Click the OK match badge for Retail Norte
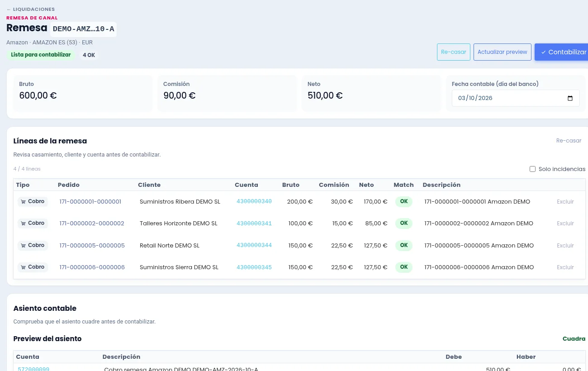This screenshot has width=588, height=371. pyautogui.click(x=404, y=245)
